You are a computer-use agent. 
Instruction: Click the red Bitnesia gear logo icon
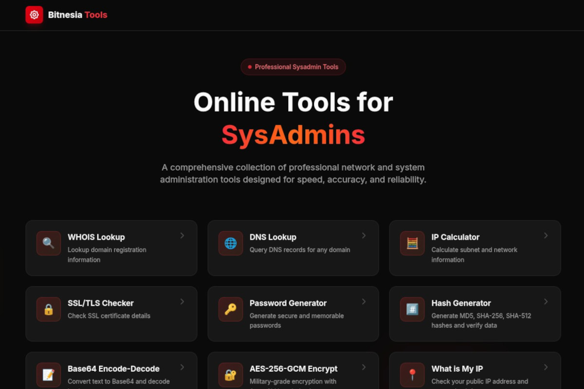tap(34, 15)
